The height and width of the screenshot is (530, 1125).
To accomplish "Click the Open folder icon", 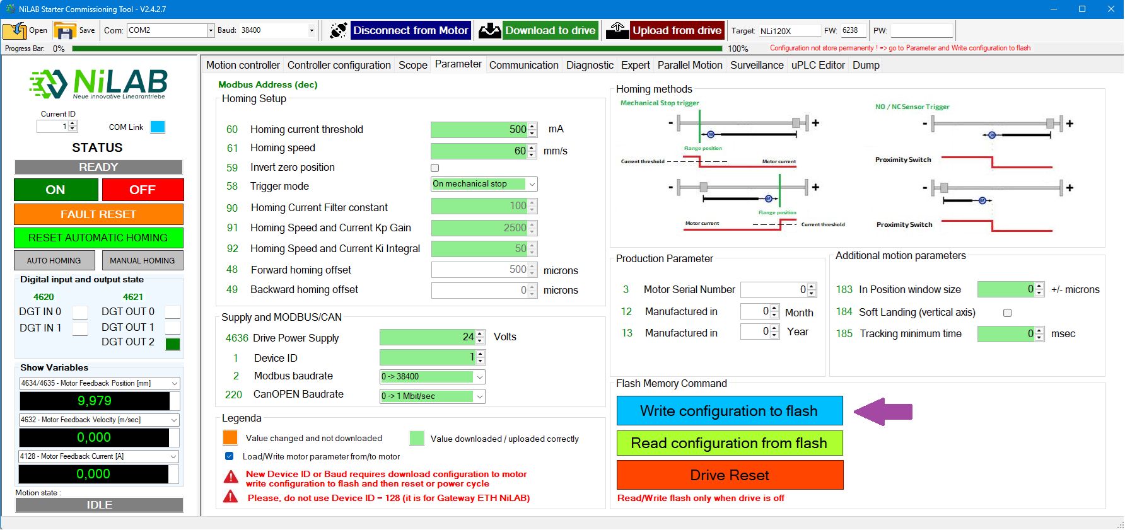I will point(15,30).
